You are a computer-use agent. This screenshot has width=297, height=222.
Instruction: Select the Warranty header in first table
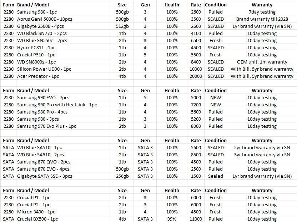coord(262,5)
